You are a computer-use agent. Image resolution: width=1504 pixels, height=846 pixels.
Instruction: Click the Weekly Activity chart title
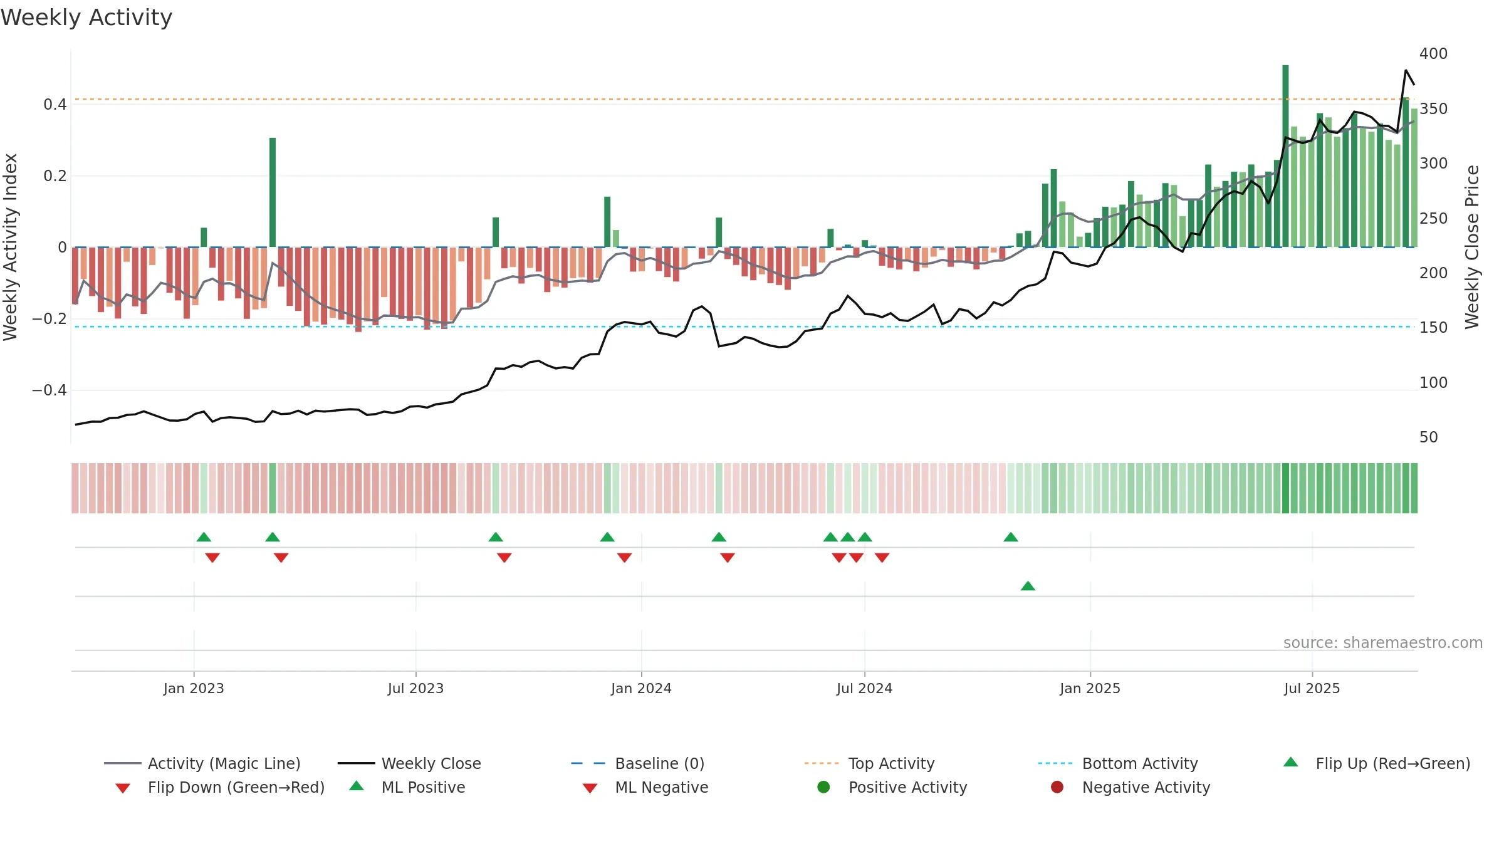[x=86, y=18]
